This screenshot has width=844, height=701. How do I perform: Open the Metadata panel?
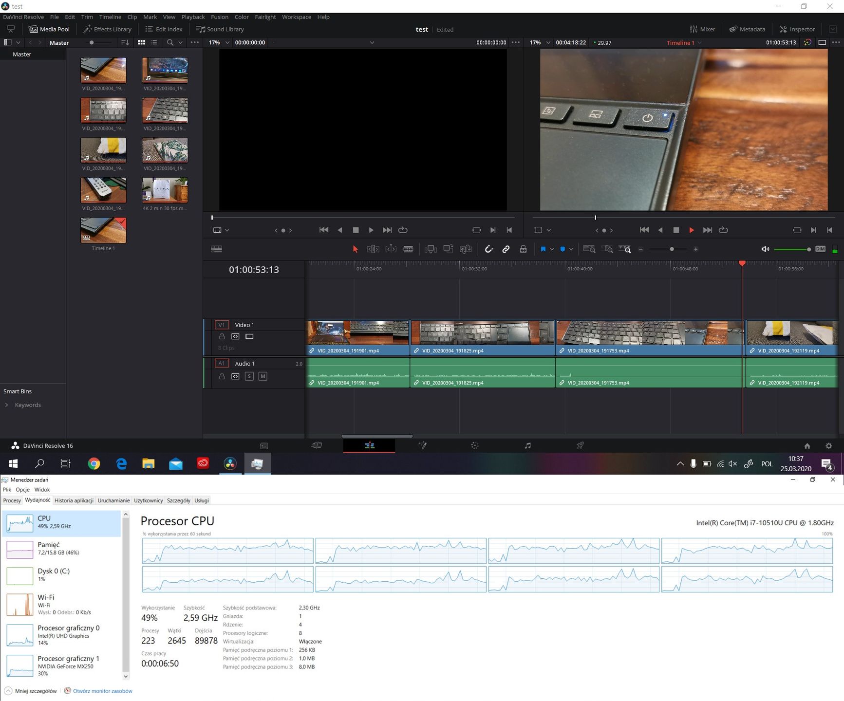click(x=747, y=29)
